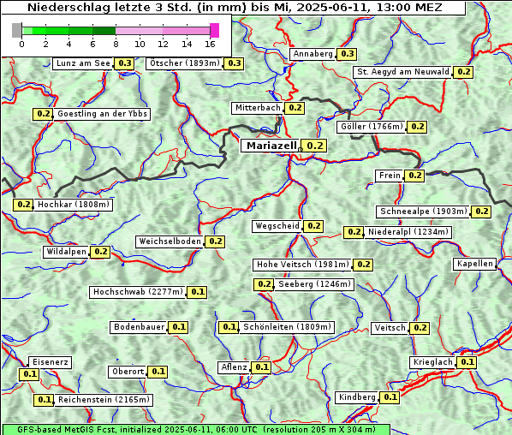This screenshot has height=435, width=512.
Task: Click the Niederschlag letzte 3 Std. title
Action: (x=235, y=8)
